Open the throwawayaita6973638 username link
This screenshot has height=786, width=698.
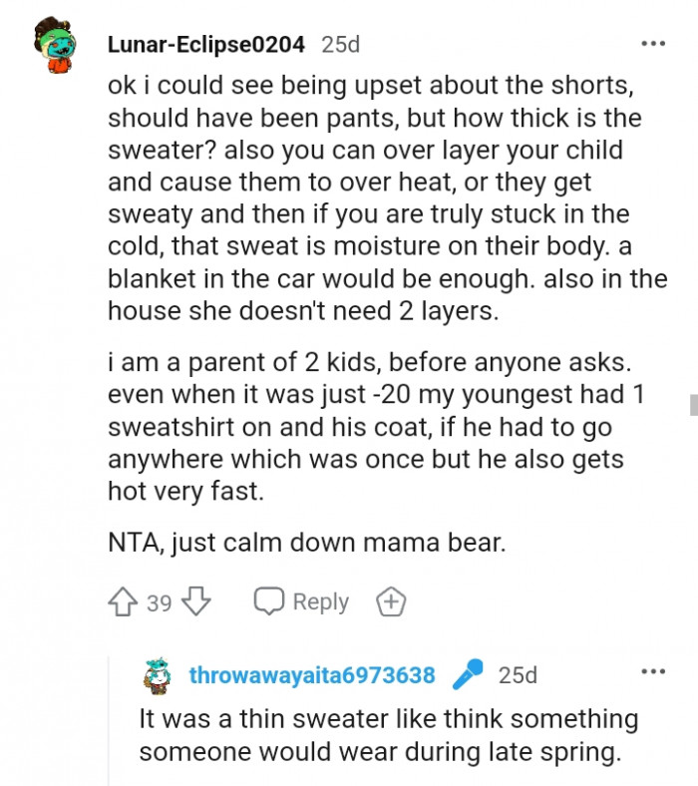[x=312, y=675]
